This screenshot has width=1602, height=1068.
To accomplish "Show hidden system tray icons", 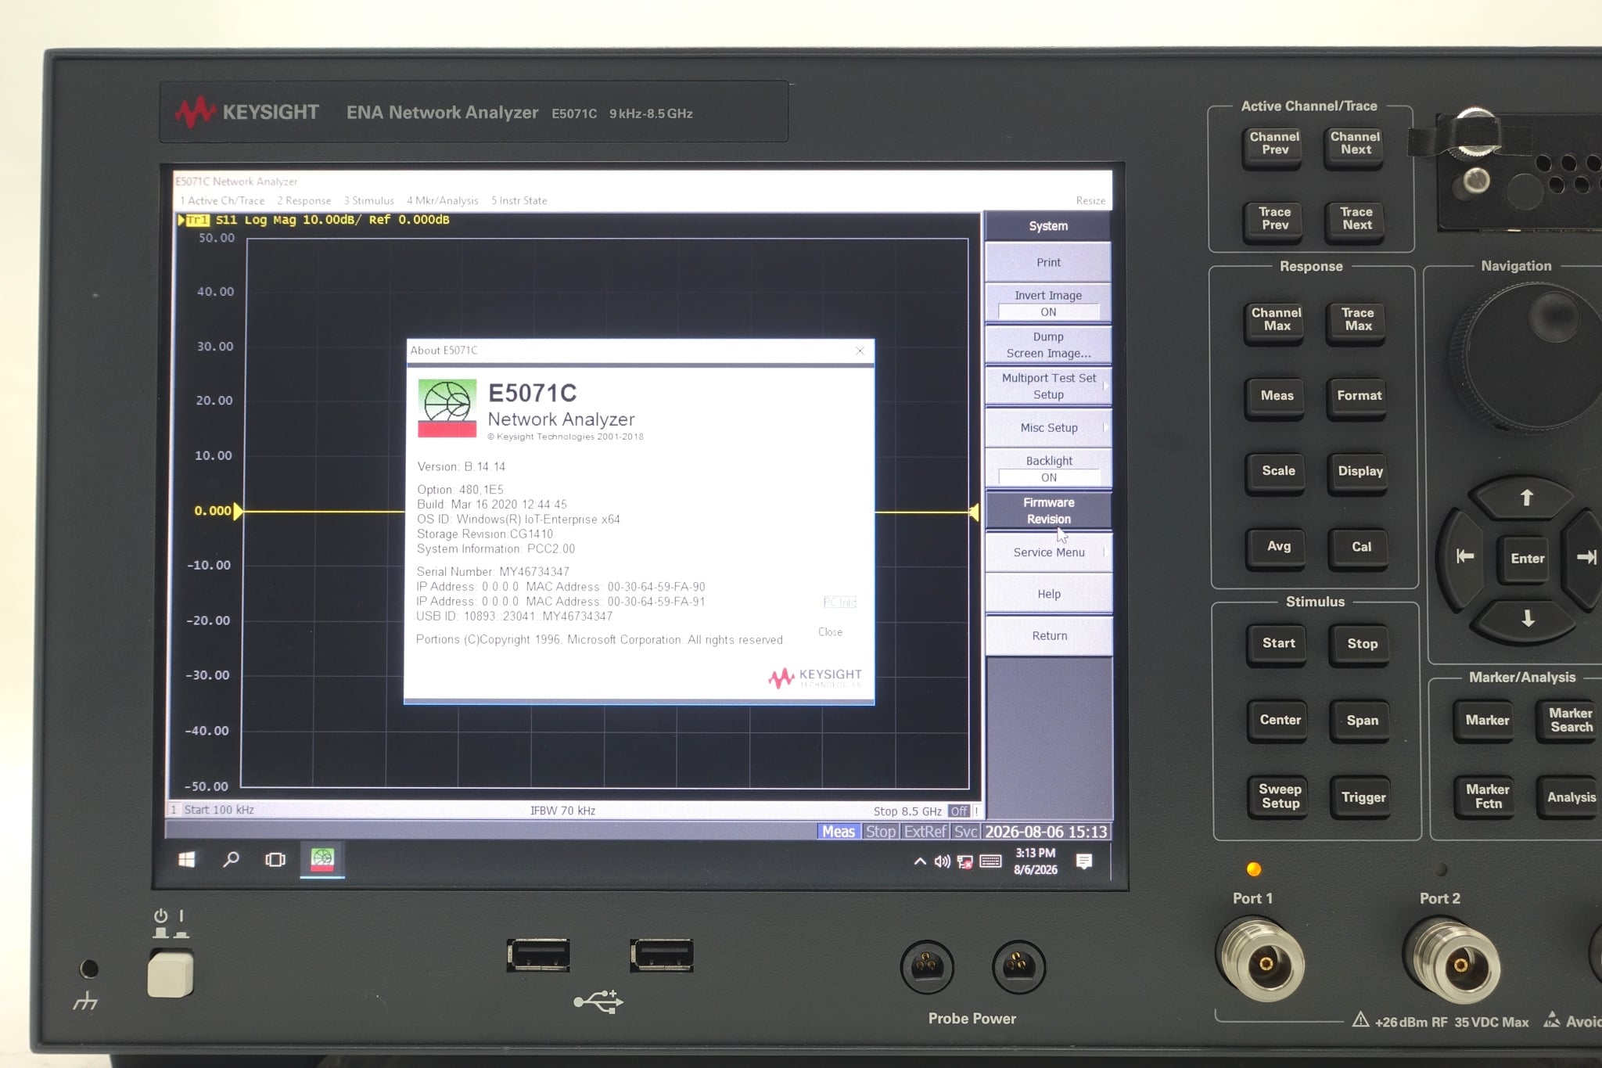I will tap(920, 861).
